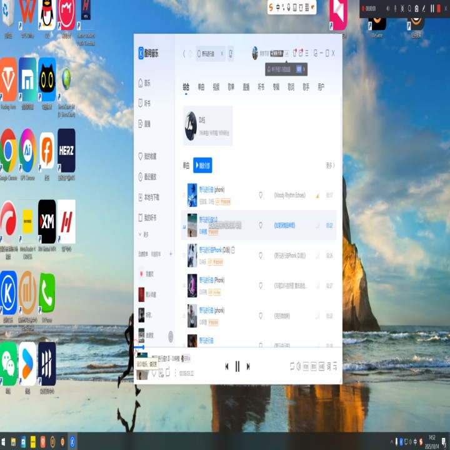Open the sound effects box in player bar

(x=314, y=366)
